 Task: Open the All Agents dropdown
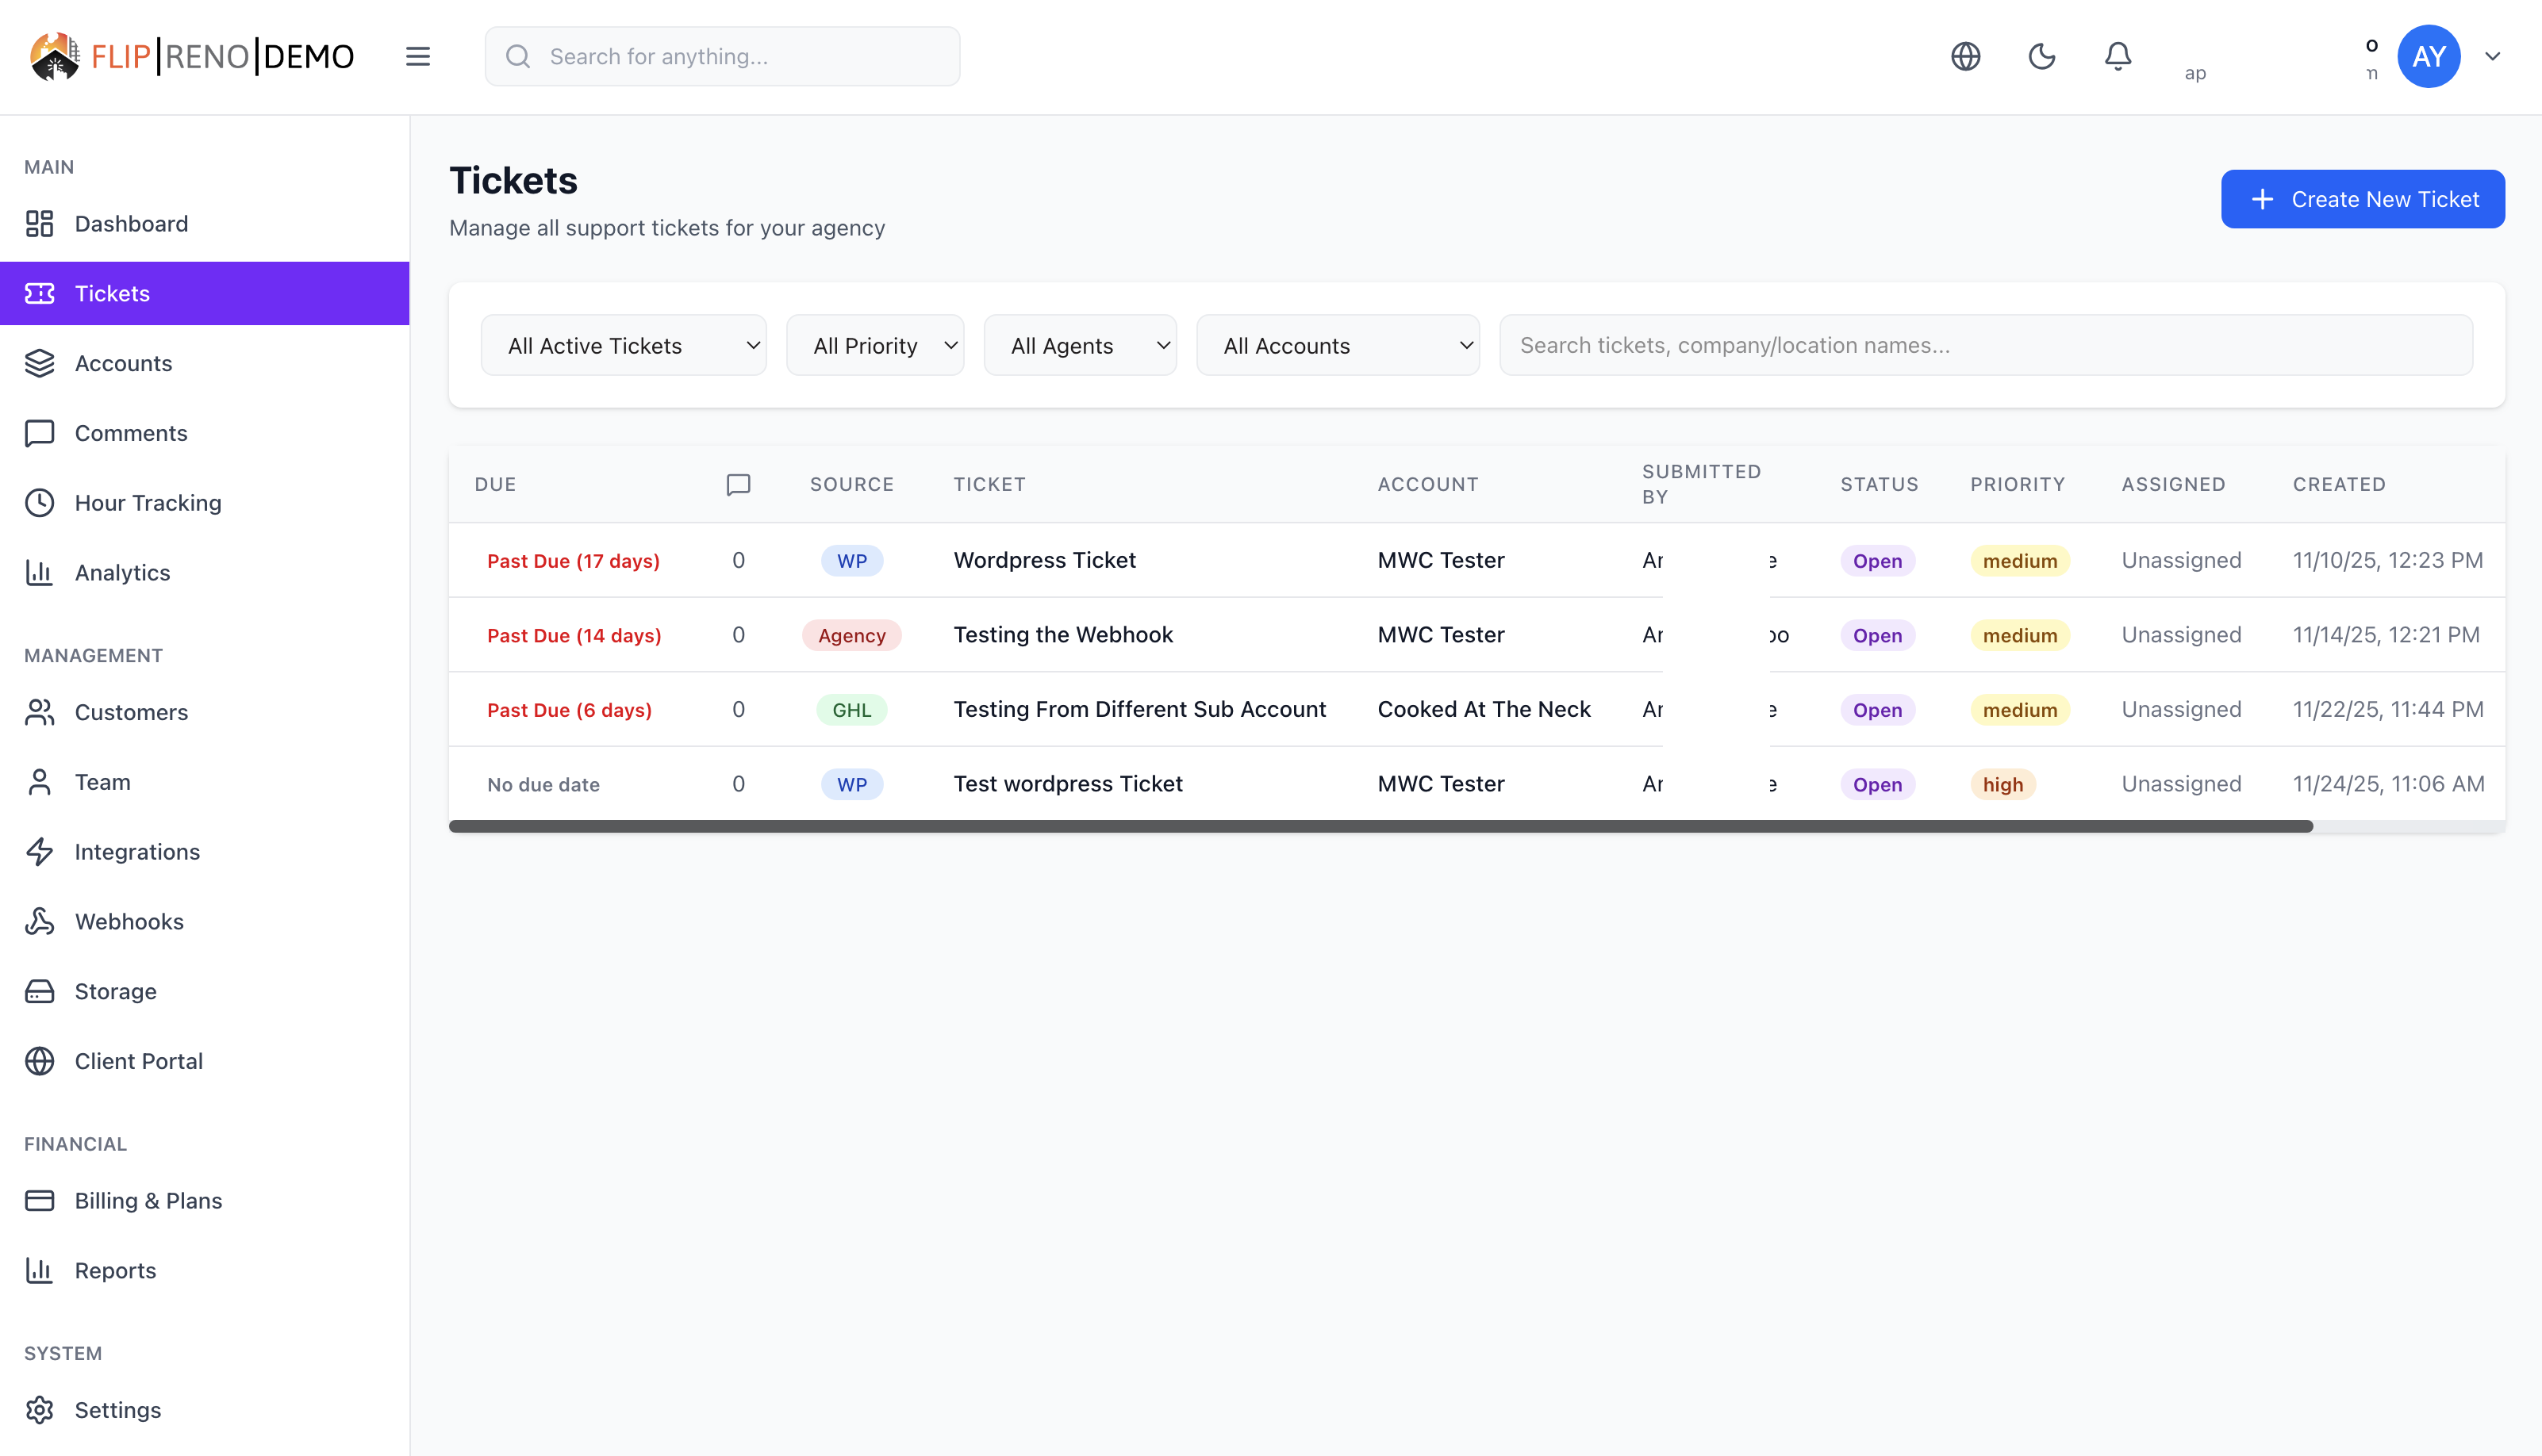pos(1080,345)
